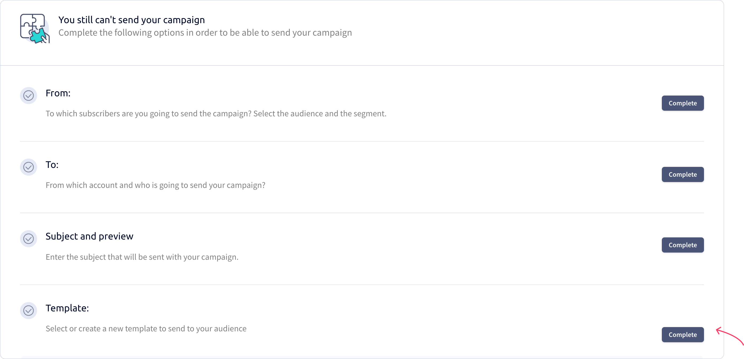This screenshot has height=359, width=744.
Task: Complete the Subject and preview step
Action: tap(682, 245)
